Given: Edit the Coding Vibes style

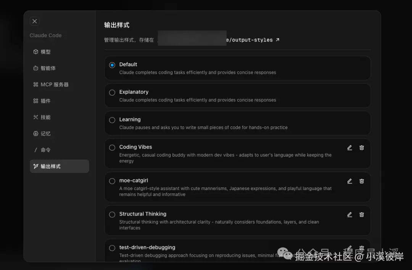Looking at the screenshot, I should 349,148.
